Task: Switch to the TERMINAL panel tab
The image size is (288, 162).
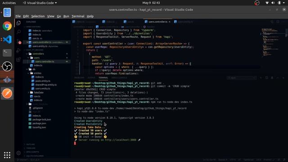Action: click(x=103, y=78)
